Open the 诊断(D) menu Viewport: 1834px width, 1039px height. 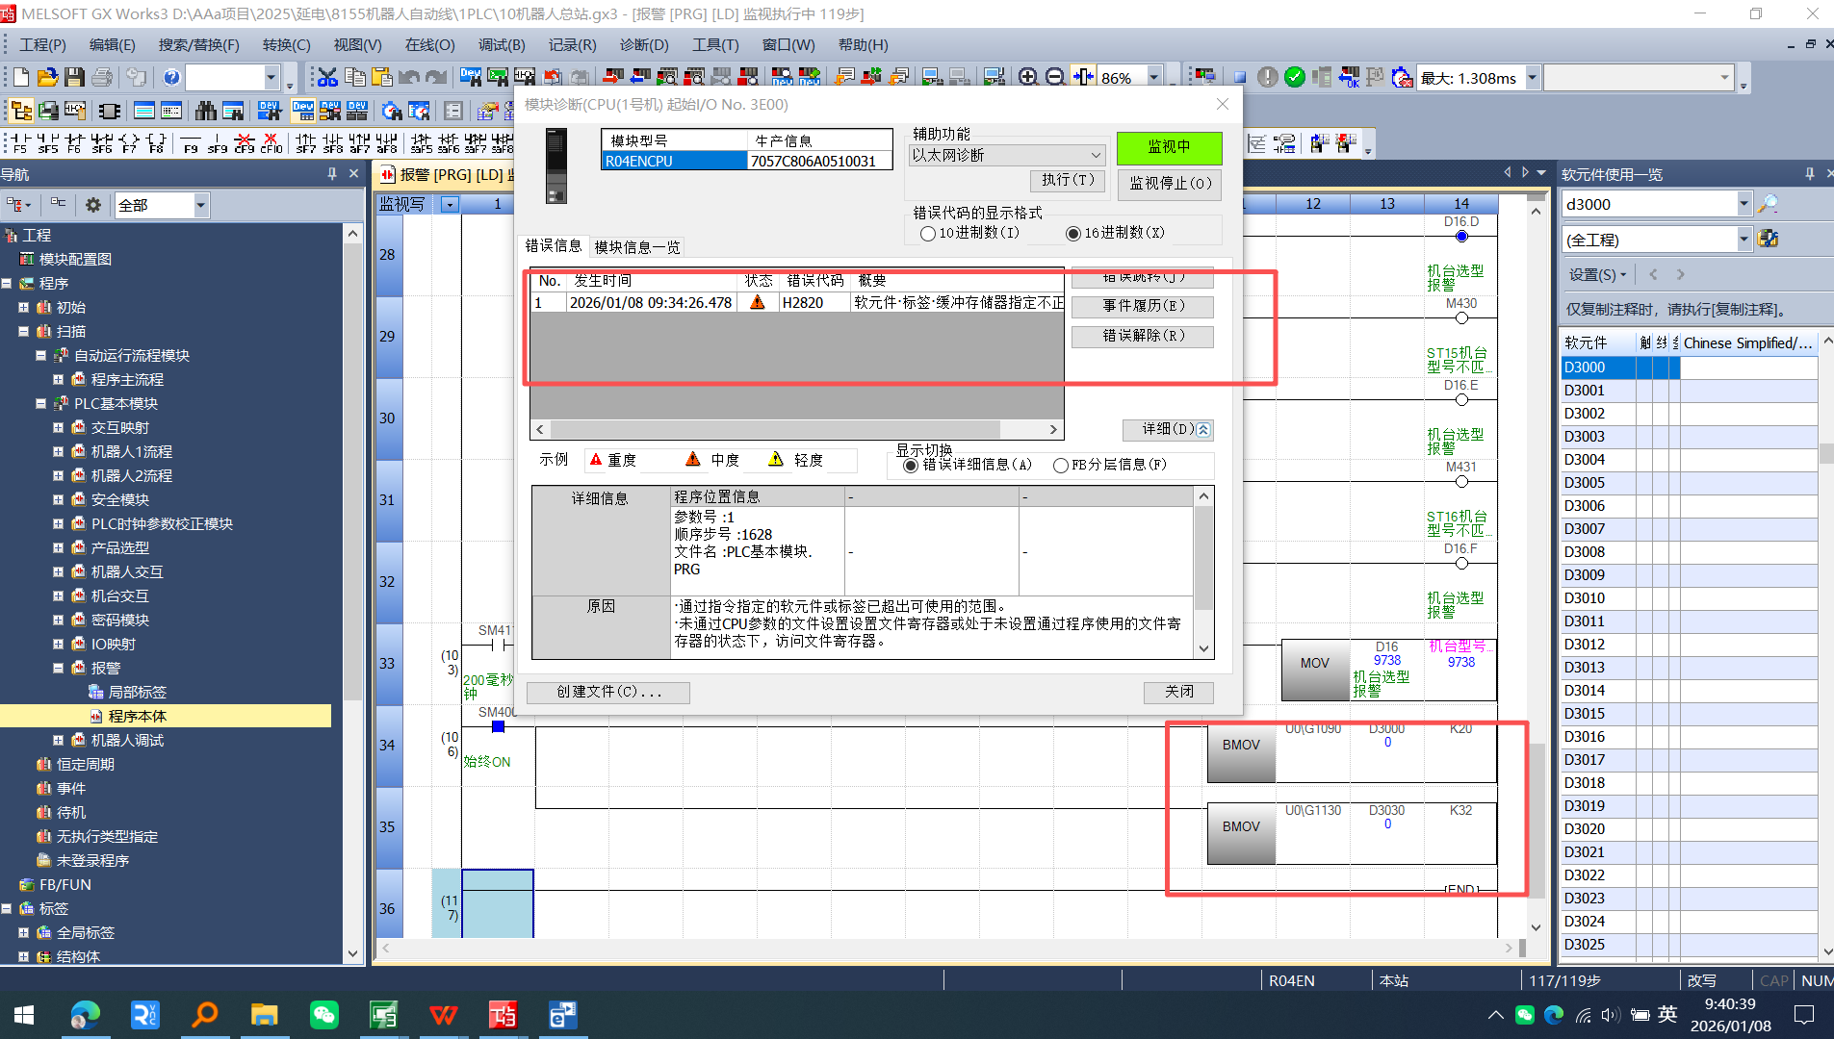[643, 45]
